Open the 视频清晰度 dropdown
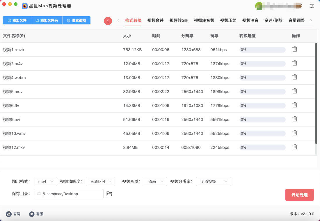Screen dimensions: 320x221 (100, 181)
